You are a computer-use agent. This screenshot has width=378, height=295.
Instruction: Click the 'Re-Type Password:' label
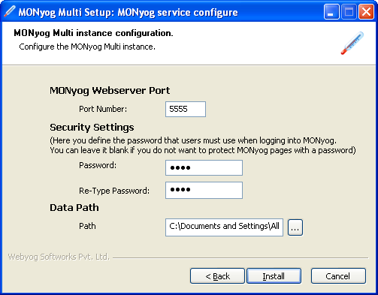tap(114, 191)
